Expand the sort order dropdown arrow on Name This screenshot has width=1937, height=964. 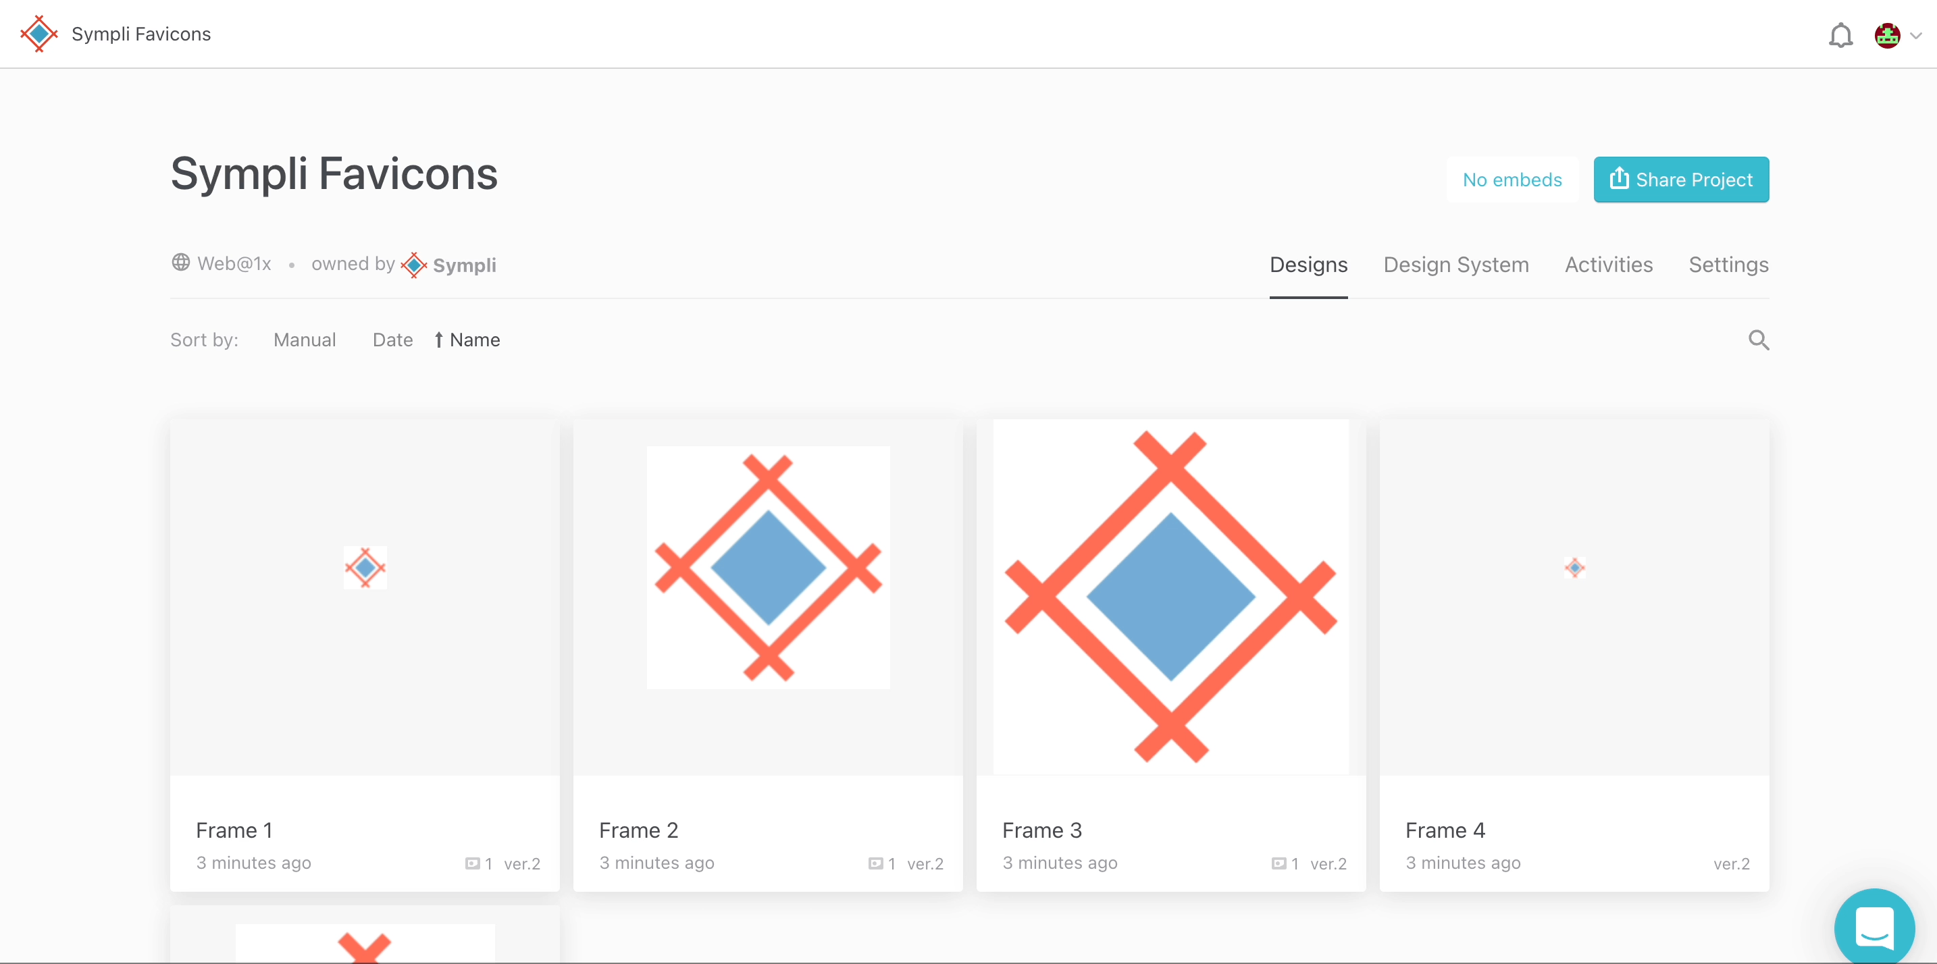pyautogui.click(x=437, y=338)
